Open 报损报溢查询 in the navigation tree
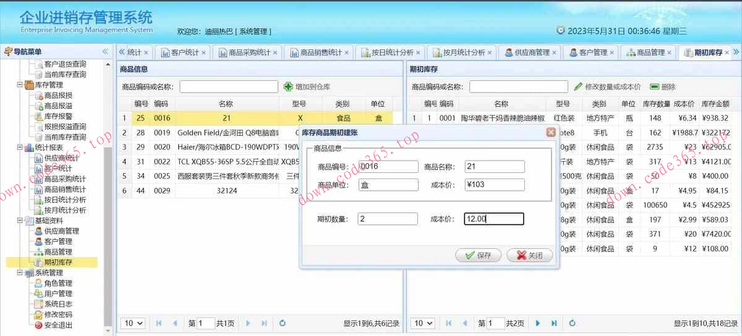The height and width of the screenshot is (336, 742). tap(65, 127)
